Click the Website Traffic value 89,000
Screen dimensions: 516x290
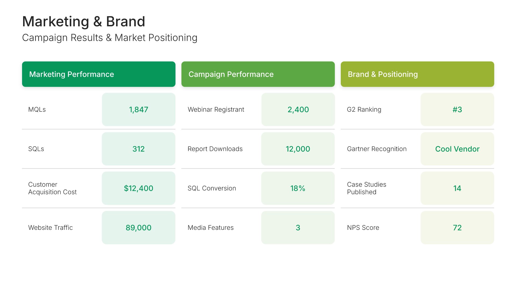point(138,228)
